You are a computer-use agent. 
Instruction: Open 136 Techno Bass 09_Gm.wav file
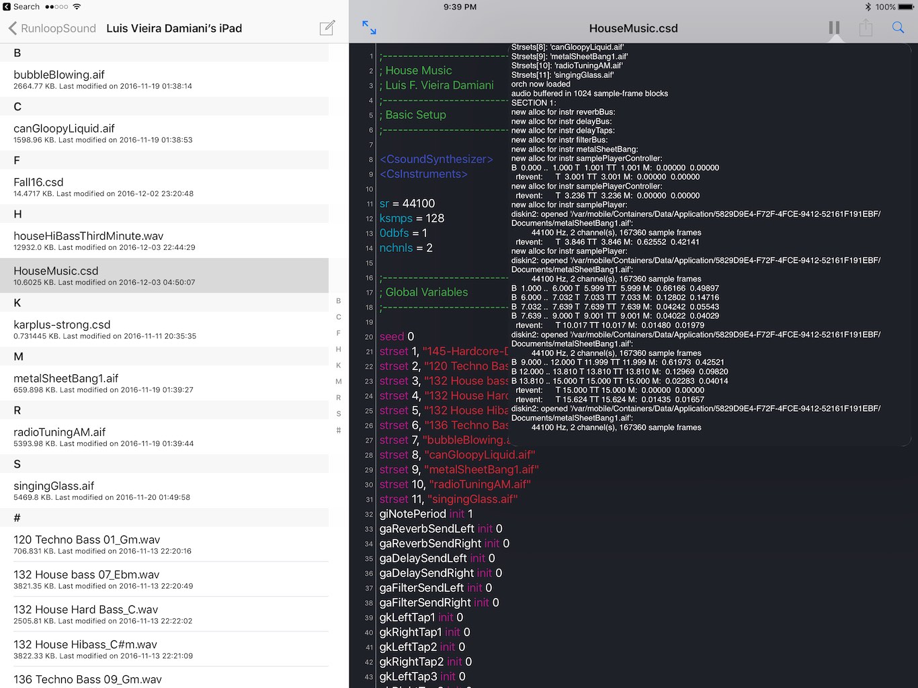(164, 679)
